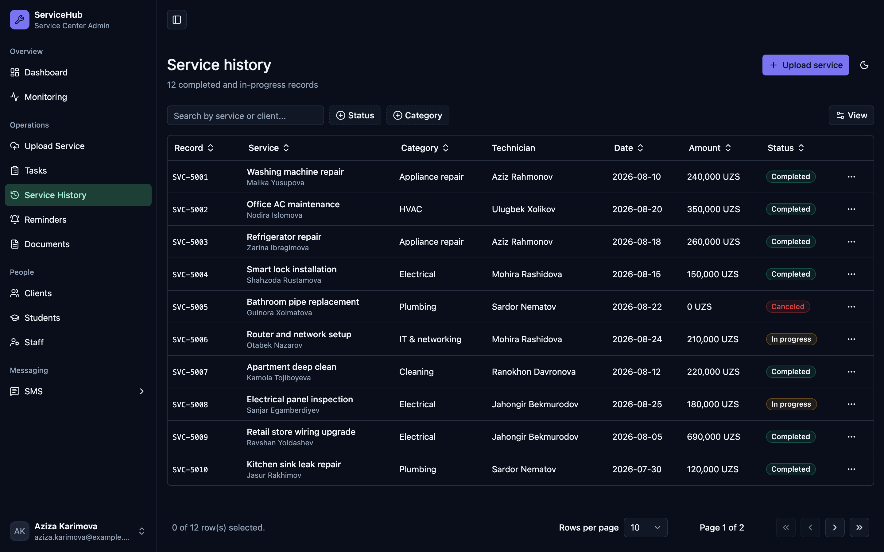This screenshot has height=552, width=884.
Task: Click In progress badge for SVC-5006
Action: 791,339
